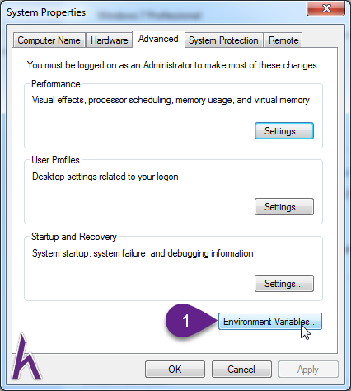
Task: Click the Environment Variables button
Action: tap(270, 322)
